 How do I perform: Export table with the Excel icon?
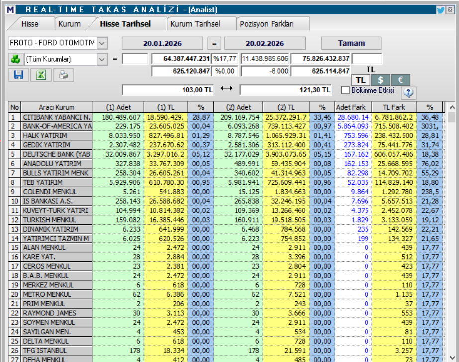[x=41, y=75]
